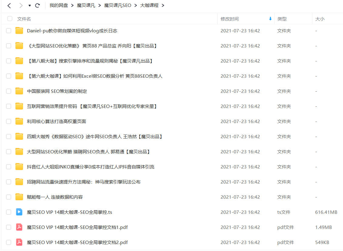Click the 616.41MB size value

click(326, 212)
